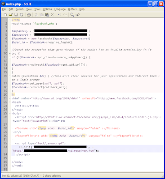Open the Help menu

click(x=82, y=9)
